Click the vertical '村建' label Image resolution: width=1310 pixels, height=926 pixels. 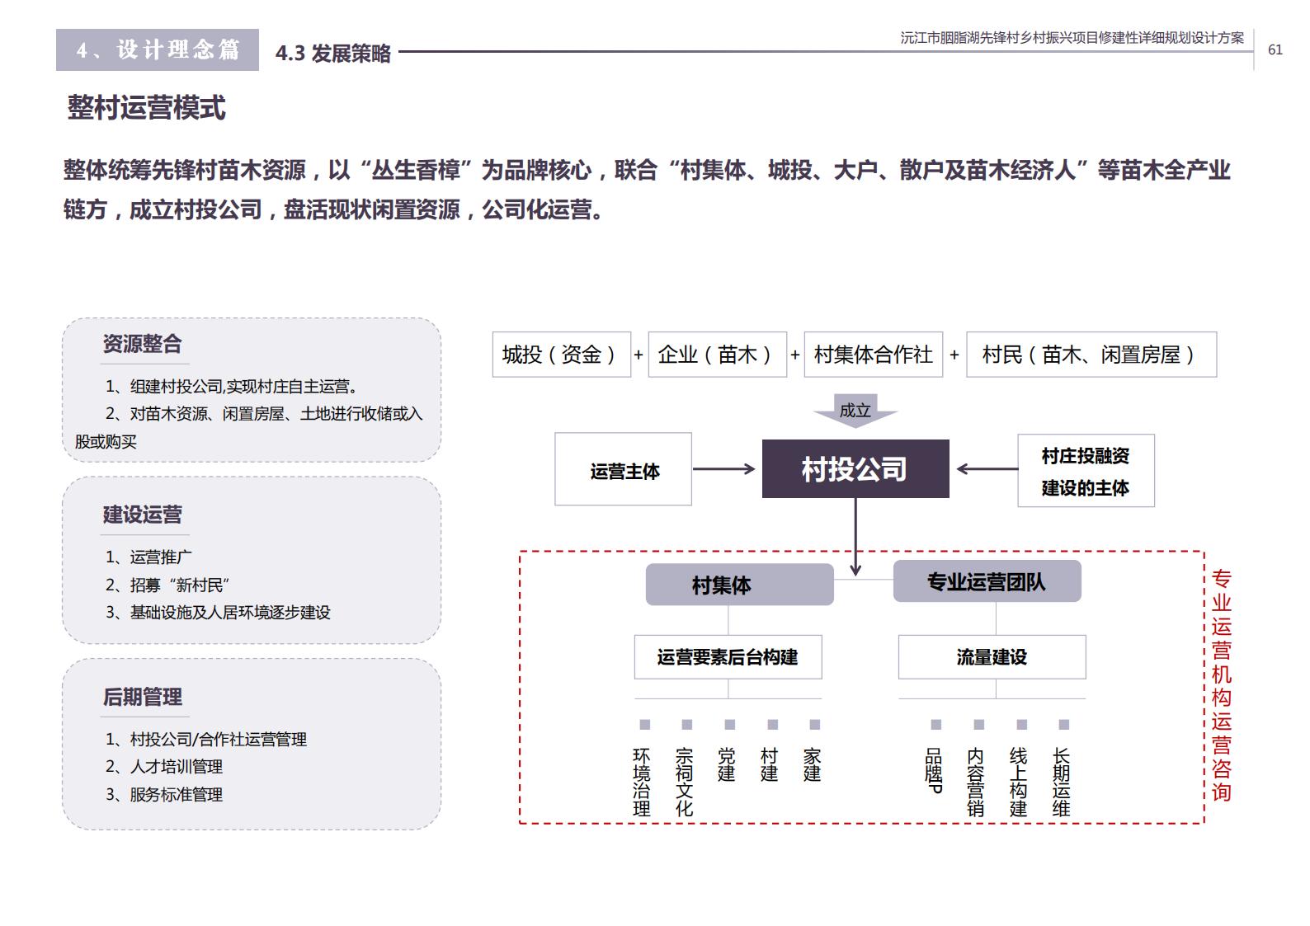coord(770,765)
